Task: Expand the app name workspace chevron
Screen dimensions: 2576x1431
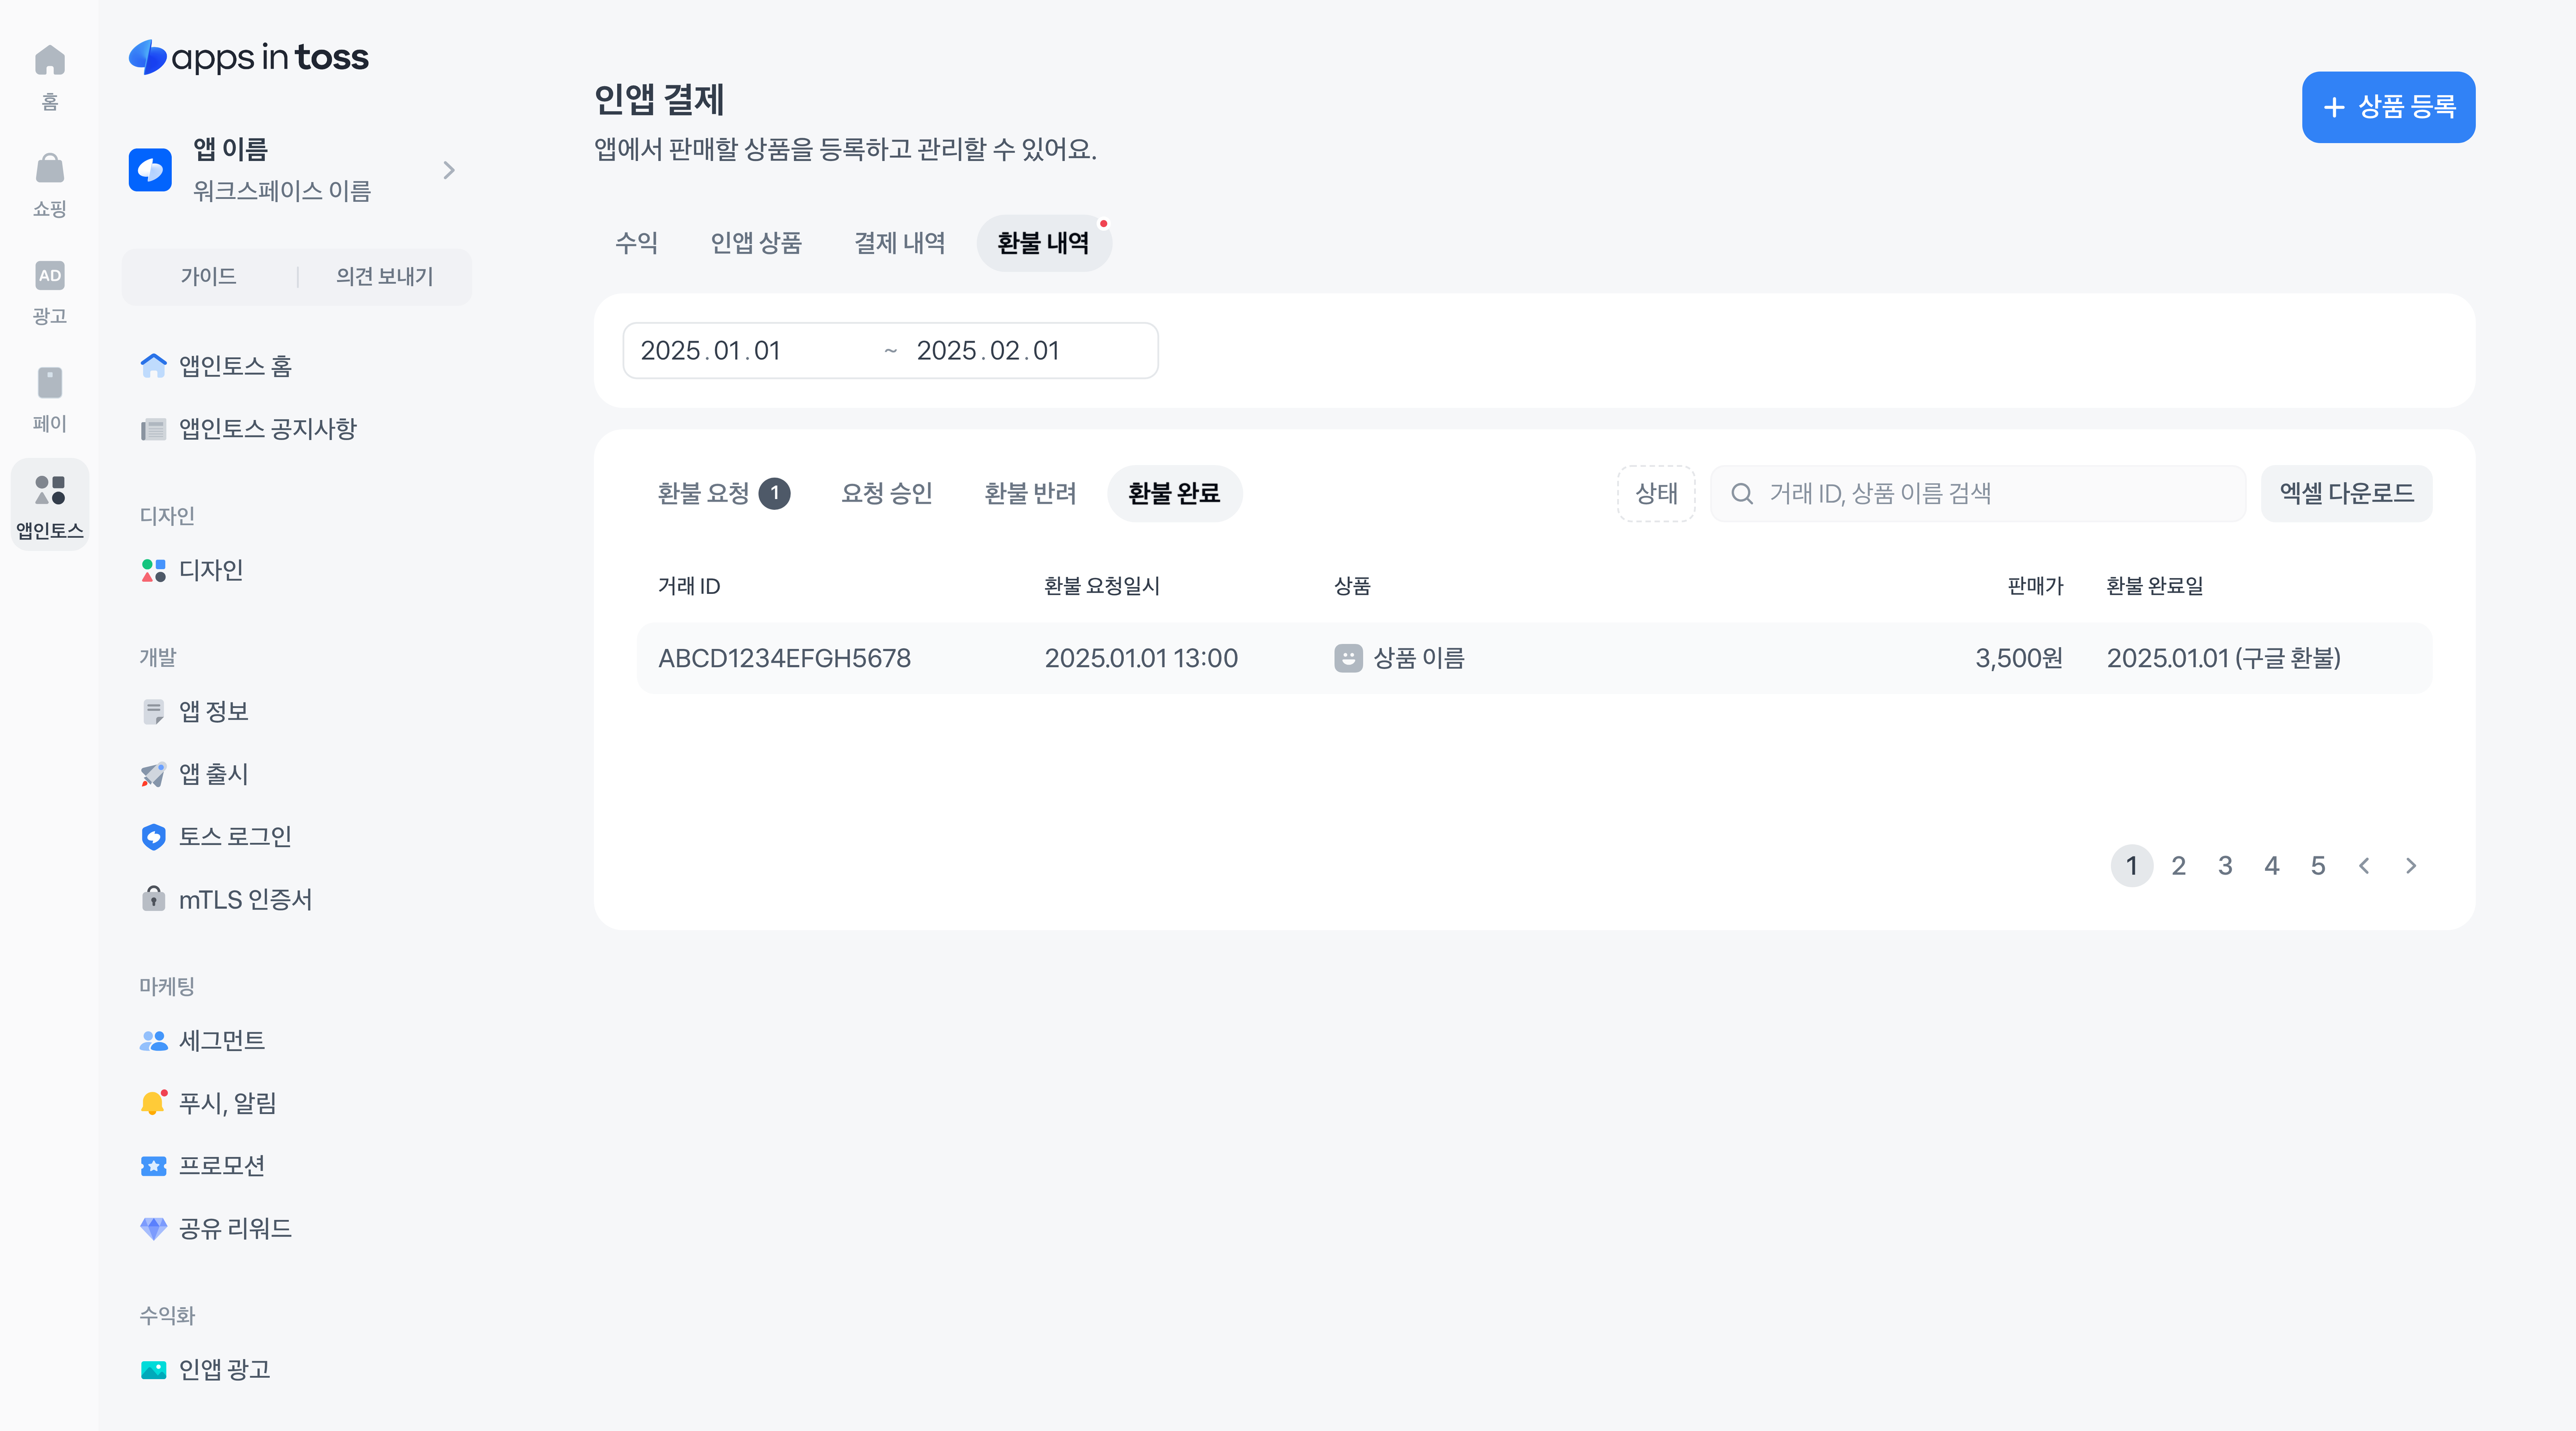Action: [x=449, y=170]
